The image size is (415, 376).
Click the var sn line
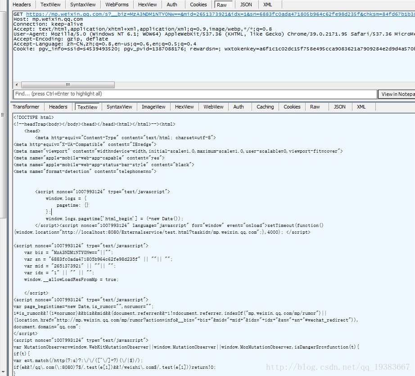coord(99,259)
